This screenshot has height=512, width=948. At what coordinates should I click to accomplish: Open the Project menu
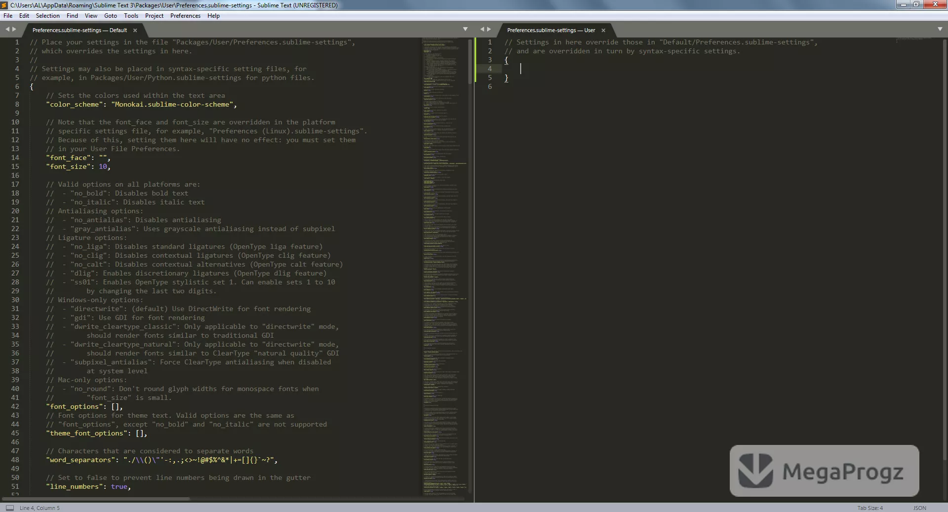point(155,16)
